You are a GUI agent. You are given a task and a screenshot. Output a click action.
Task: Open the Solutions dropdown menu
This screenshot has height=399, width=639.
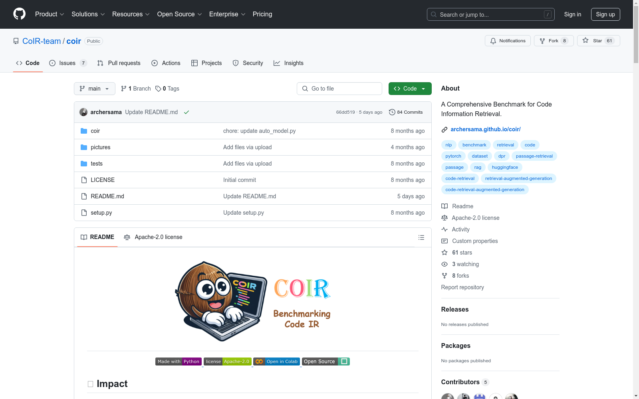(x=88, y=14)
